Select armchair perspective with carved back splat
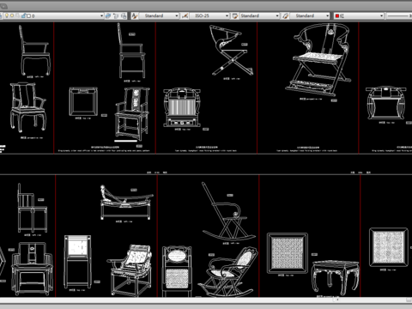The image size is (412, 309). [x=132, y=113]
